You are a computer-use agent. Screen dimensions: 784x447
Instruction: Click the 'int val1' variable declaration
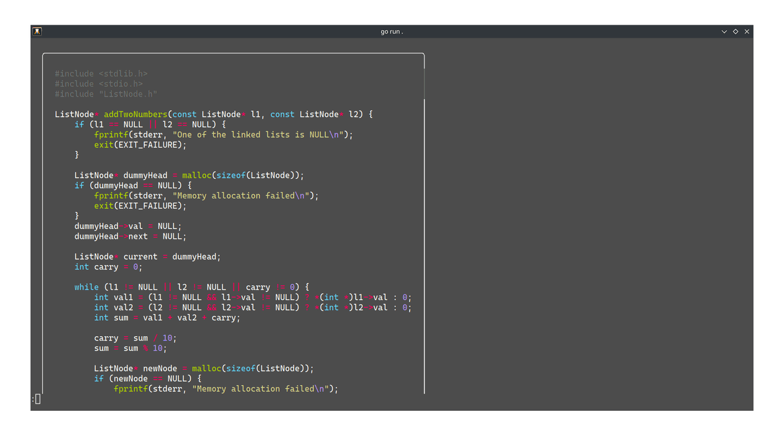pos(118,298)
